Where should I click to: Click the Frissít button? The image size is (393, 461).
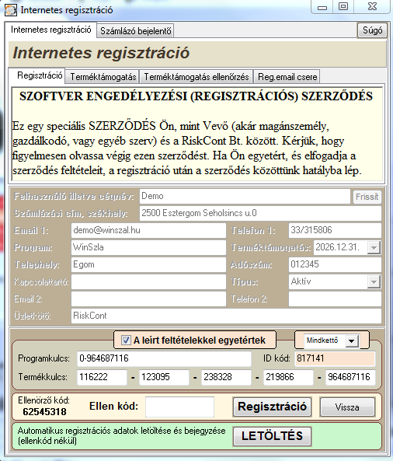click(367, 197)
